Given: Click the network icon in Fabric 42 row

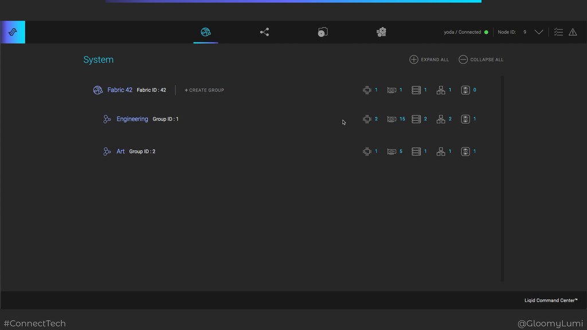Looking at the screenshot, I should coord(441,90).
